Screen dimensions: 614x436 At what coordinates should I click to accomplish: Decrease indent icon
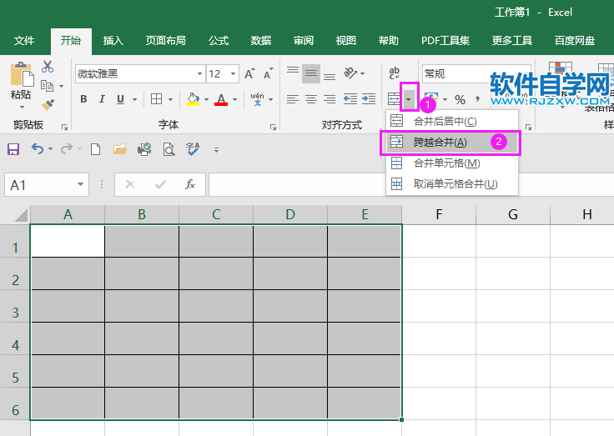pos(350,99)
